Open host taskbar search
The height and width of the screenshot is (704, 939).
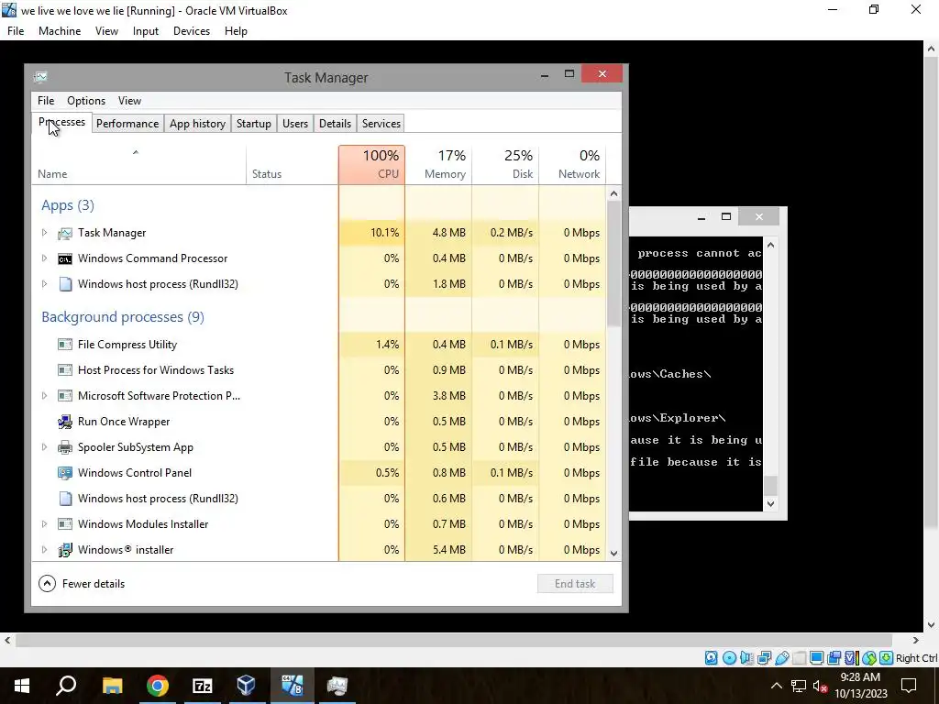[x=66, y=686]
